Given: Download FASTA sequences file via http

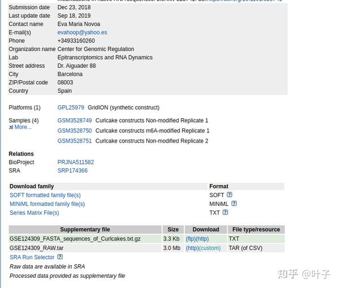Looking at the screenshot, I should tap(202, 239).
